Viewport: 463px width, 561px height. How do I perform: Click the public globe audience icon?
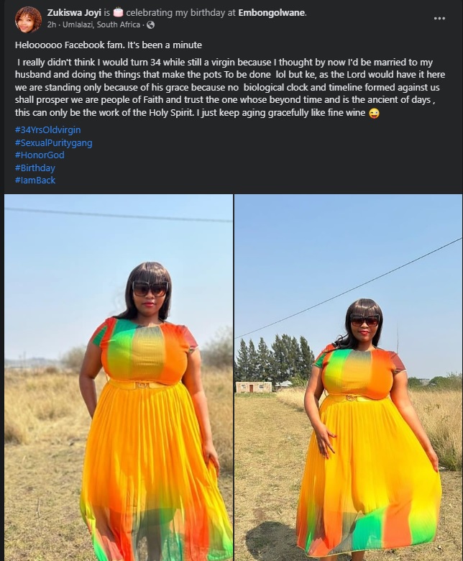click(x=150, y=24)
